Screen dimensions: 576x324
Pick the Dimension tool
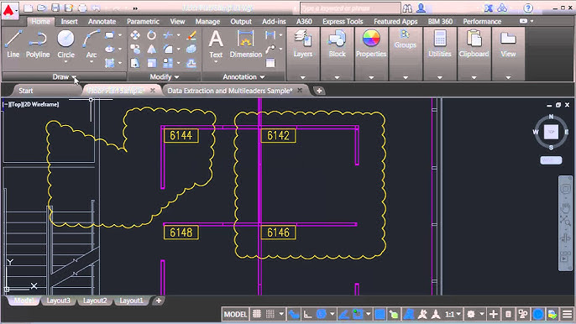pyautogui.click(x=246, y=44)
